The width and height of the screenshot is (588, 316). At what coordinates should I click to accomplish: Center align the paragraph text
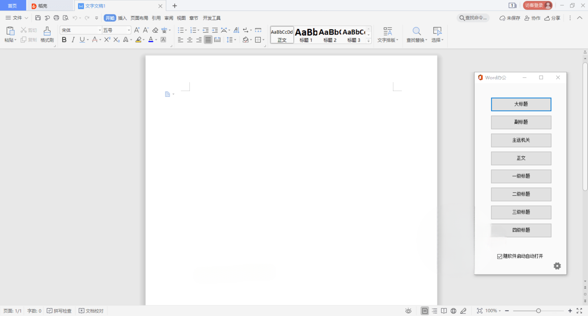(x=190, y=40)
